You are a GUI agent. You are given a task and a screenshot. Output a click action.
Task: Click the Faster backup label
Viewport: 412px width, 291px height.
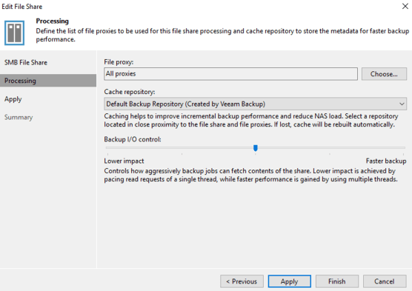386,161
